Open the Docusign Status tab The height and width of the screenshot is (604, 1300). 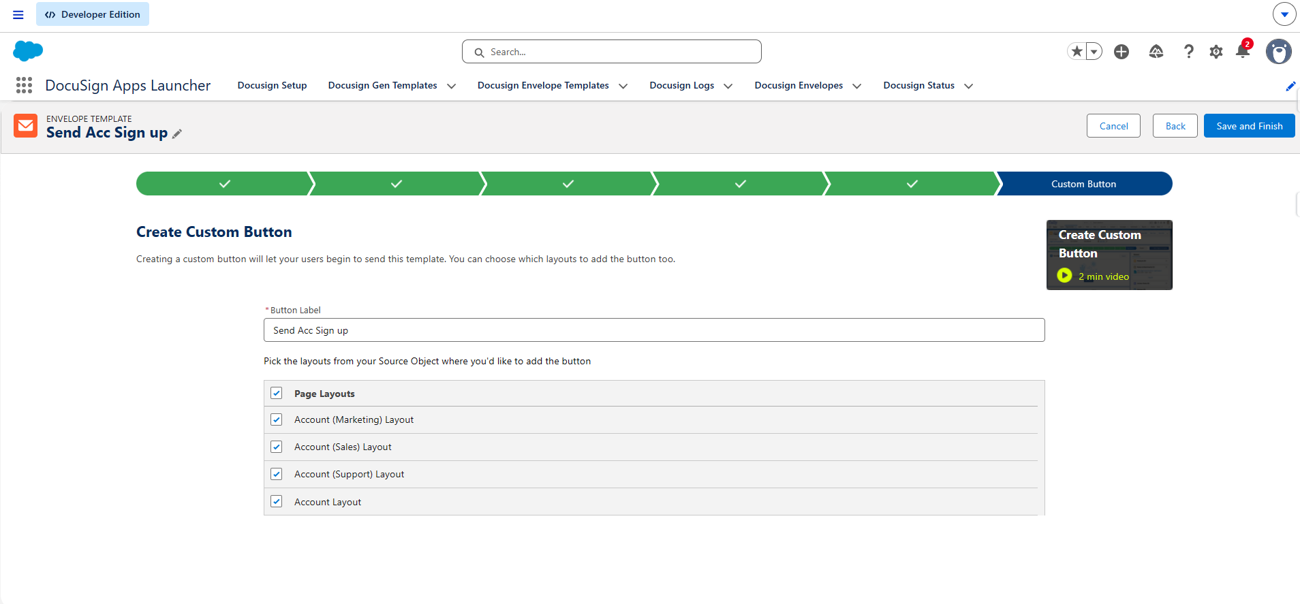coord(918,85)
